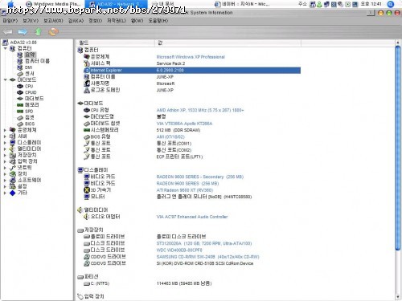
Task: Open AMD Athlon XP 1533 MHz link
Action: [x=200, y=110]
